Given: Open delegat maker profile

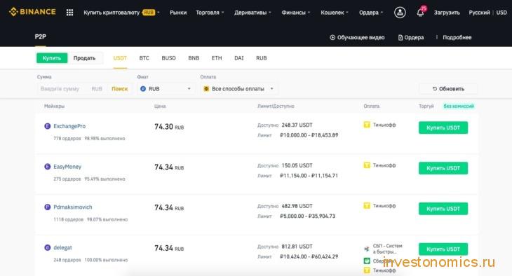Looking at the screenshot, I should (62, 247).
